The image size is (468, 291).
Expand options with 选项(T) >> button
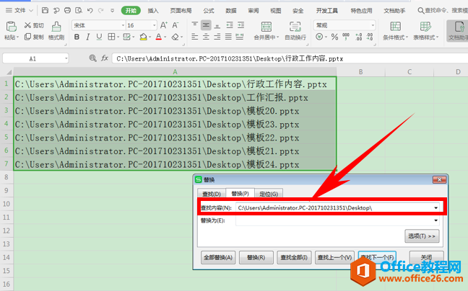pyautogui.click(x=422, y=236)
